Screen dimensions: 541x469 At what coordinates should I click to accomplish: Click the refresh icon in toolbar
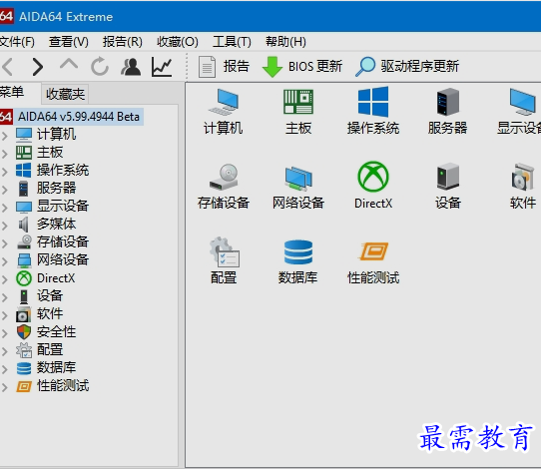click(100, 66)
